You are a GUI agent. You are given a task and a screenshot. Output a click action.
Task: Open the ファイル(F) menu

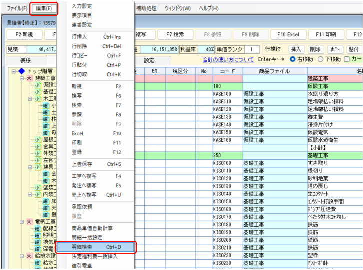(x=17, y=9)
